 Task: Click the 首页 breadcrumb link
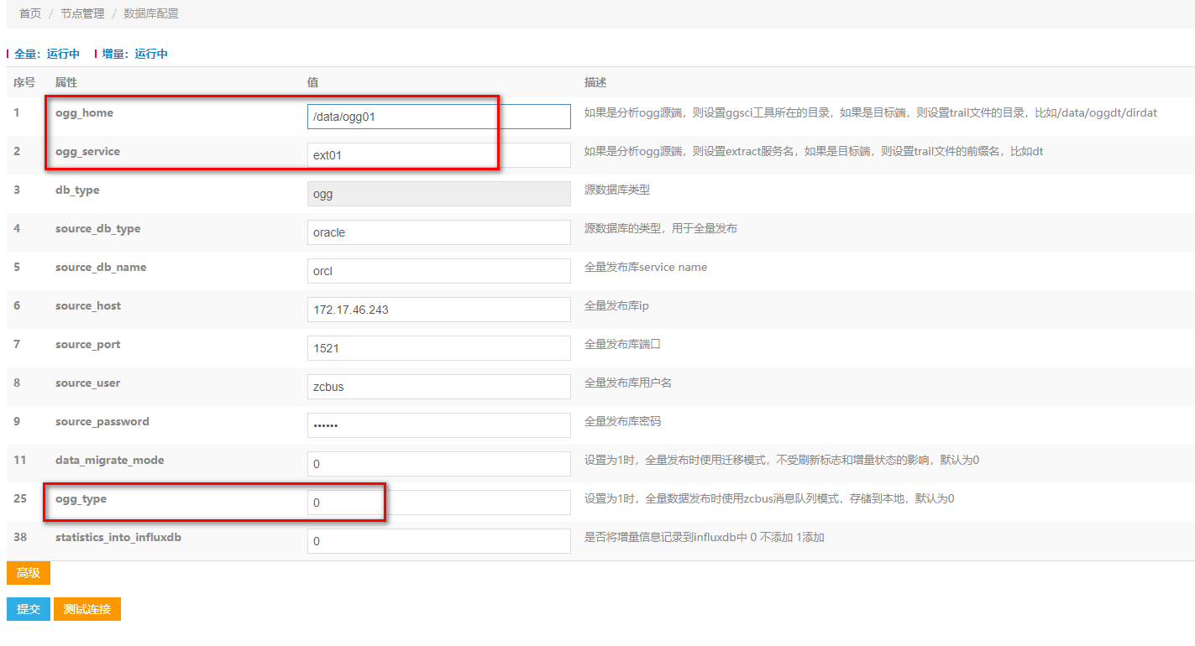(30, 13)
